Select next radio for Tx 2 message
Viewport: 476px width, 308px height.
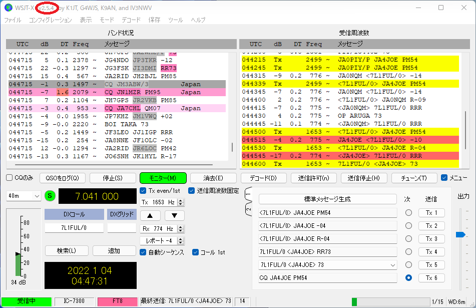(x=408, y=226)
